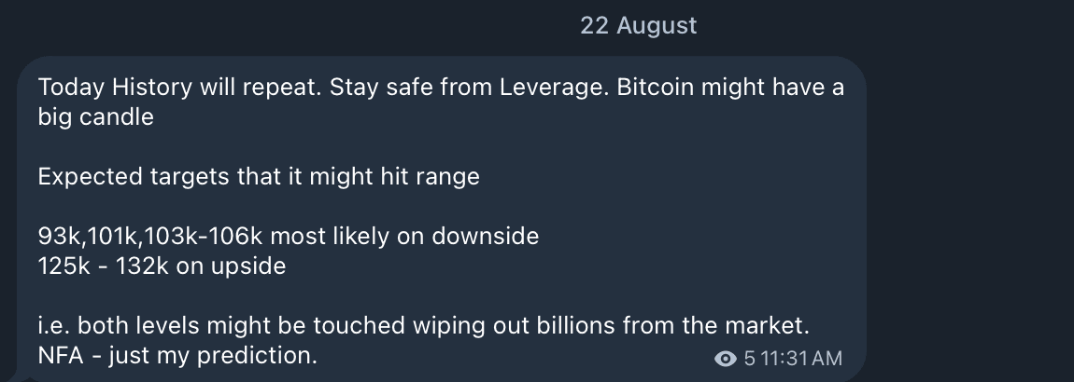Click the eye views icon

[726, 358]
